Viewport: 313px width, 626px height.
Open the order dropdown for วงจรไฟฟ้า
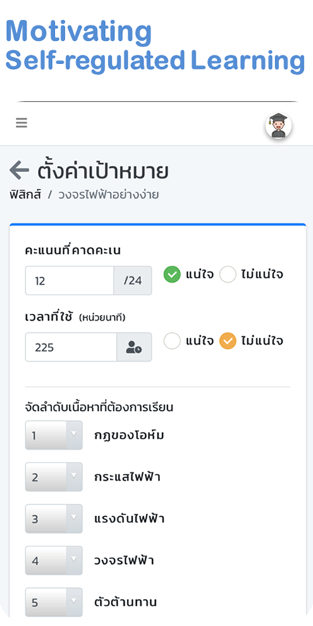pyautogui.click(x=54, y=560)
